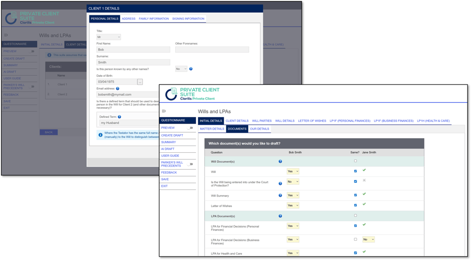The width and height of the screenshot is (471, 260).
Task: Switch to the CLIENT DETAILS tab in front window
Action: point(237,121)
